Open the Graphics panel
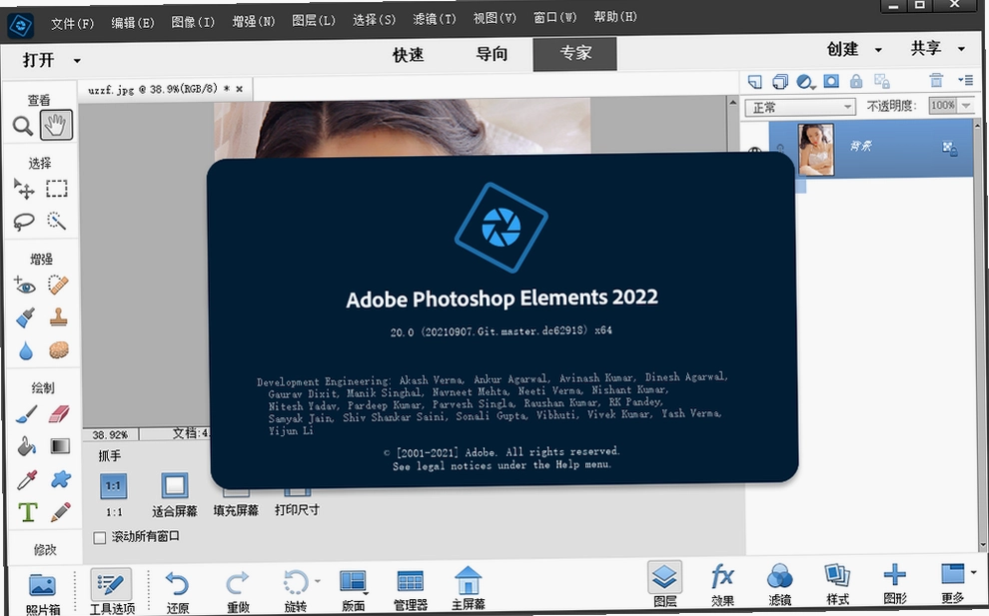989x616 pixels. [895, 583]
